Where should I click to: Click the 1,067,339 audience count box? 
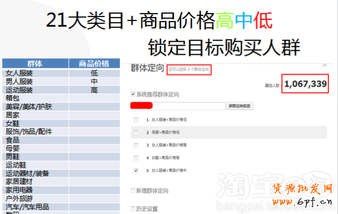(305, 83)
